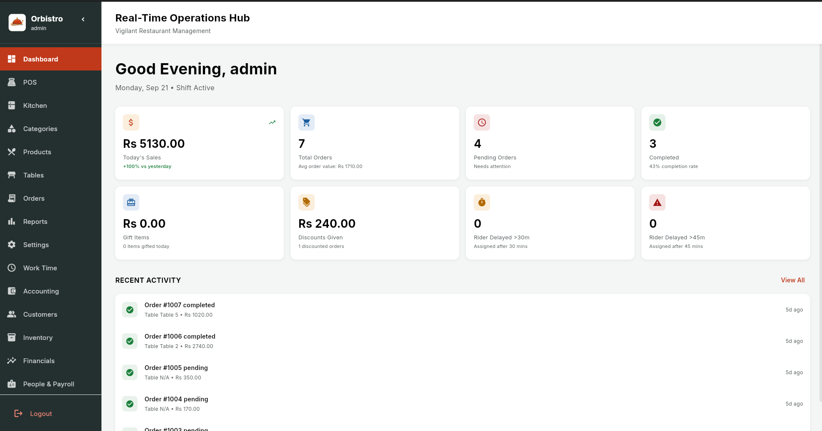Open the Financials trend icon

point(12,361)
